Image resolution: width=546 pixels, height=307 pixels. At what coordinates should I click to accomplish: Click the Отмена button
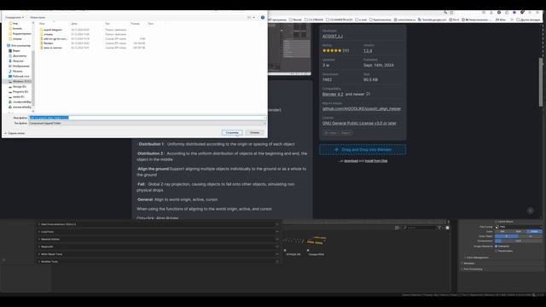point(254,133)
